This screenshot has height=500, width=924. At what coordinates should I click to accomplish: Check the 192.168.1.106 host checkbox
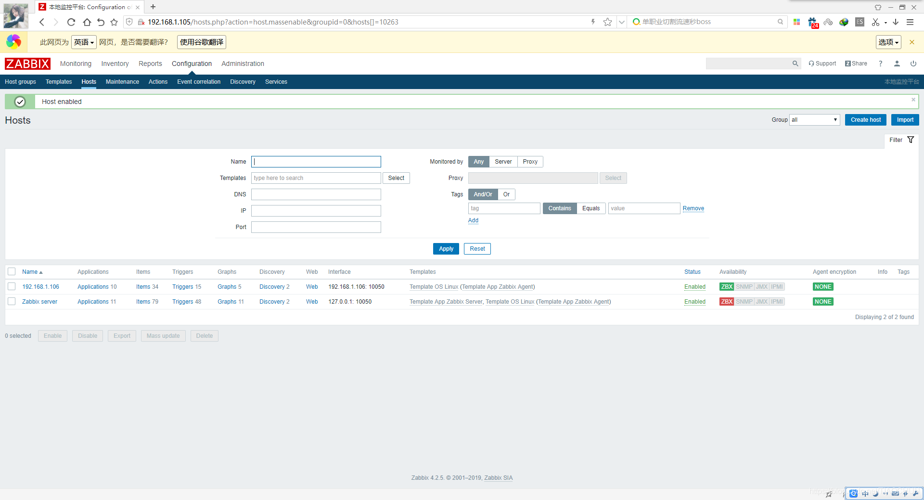(x=12, y=286)
